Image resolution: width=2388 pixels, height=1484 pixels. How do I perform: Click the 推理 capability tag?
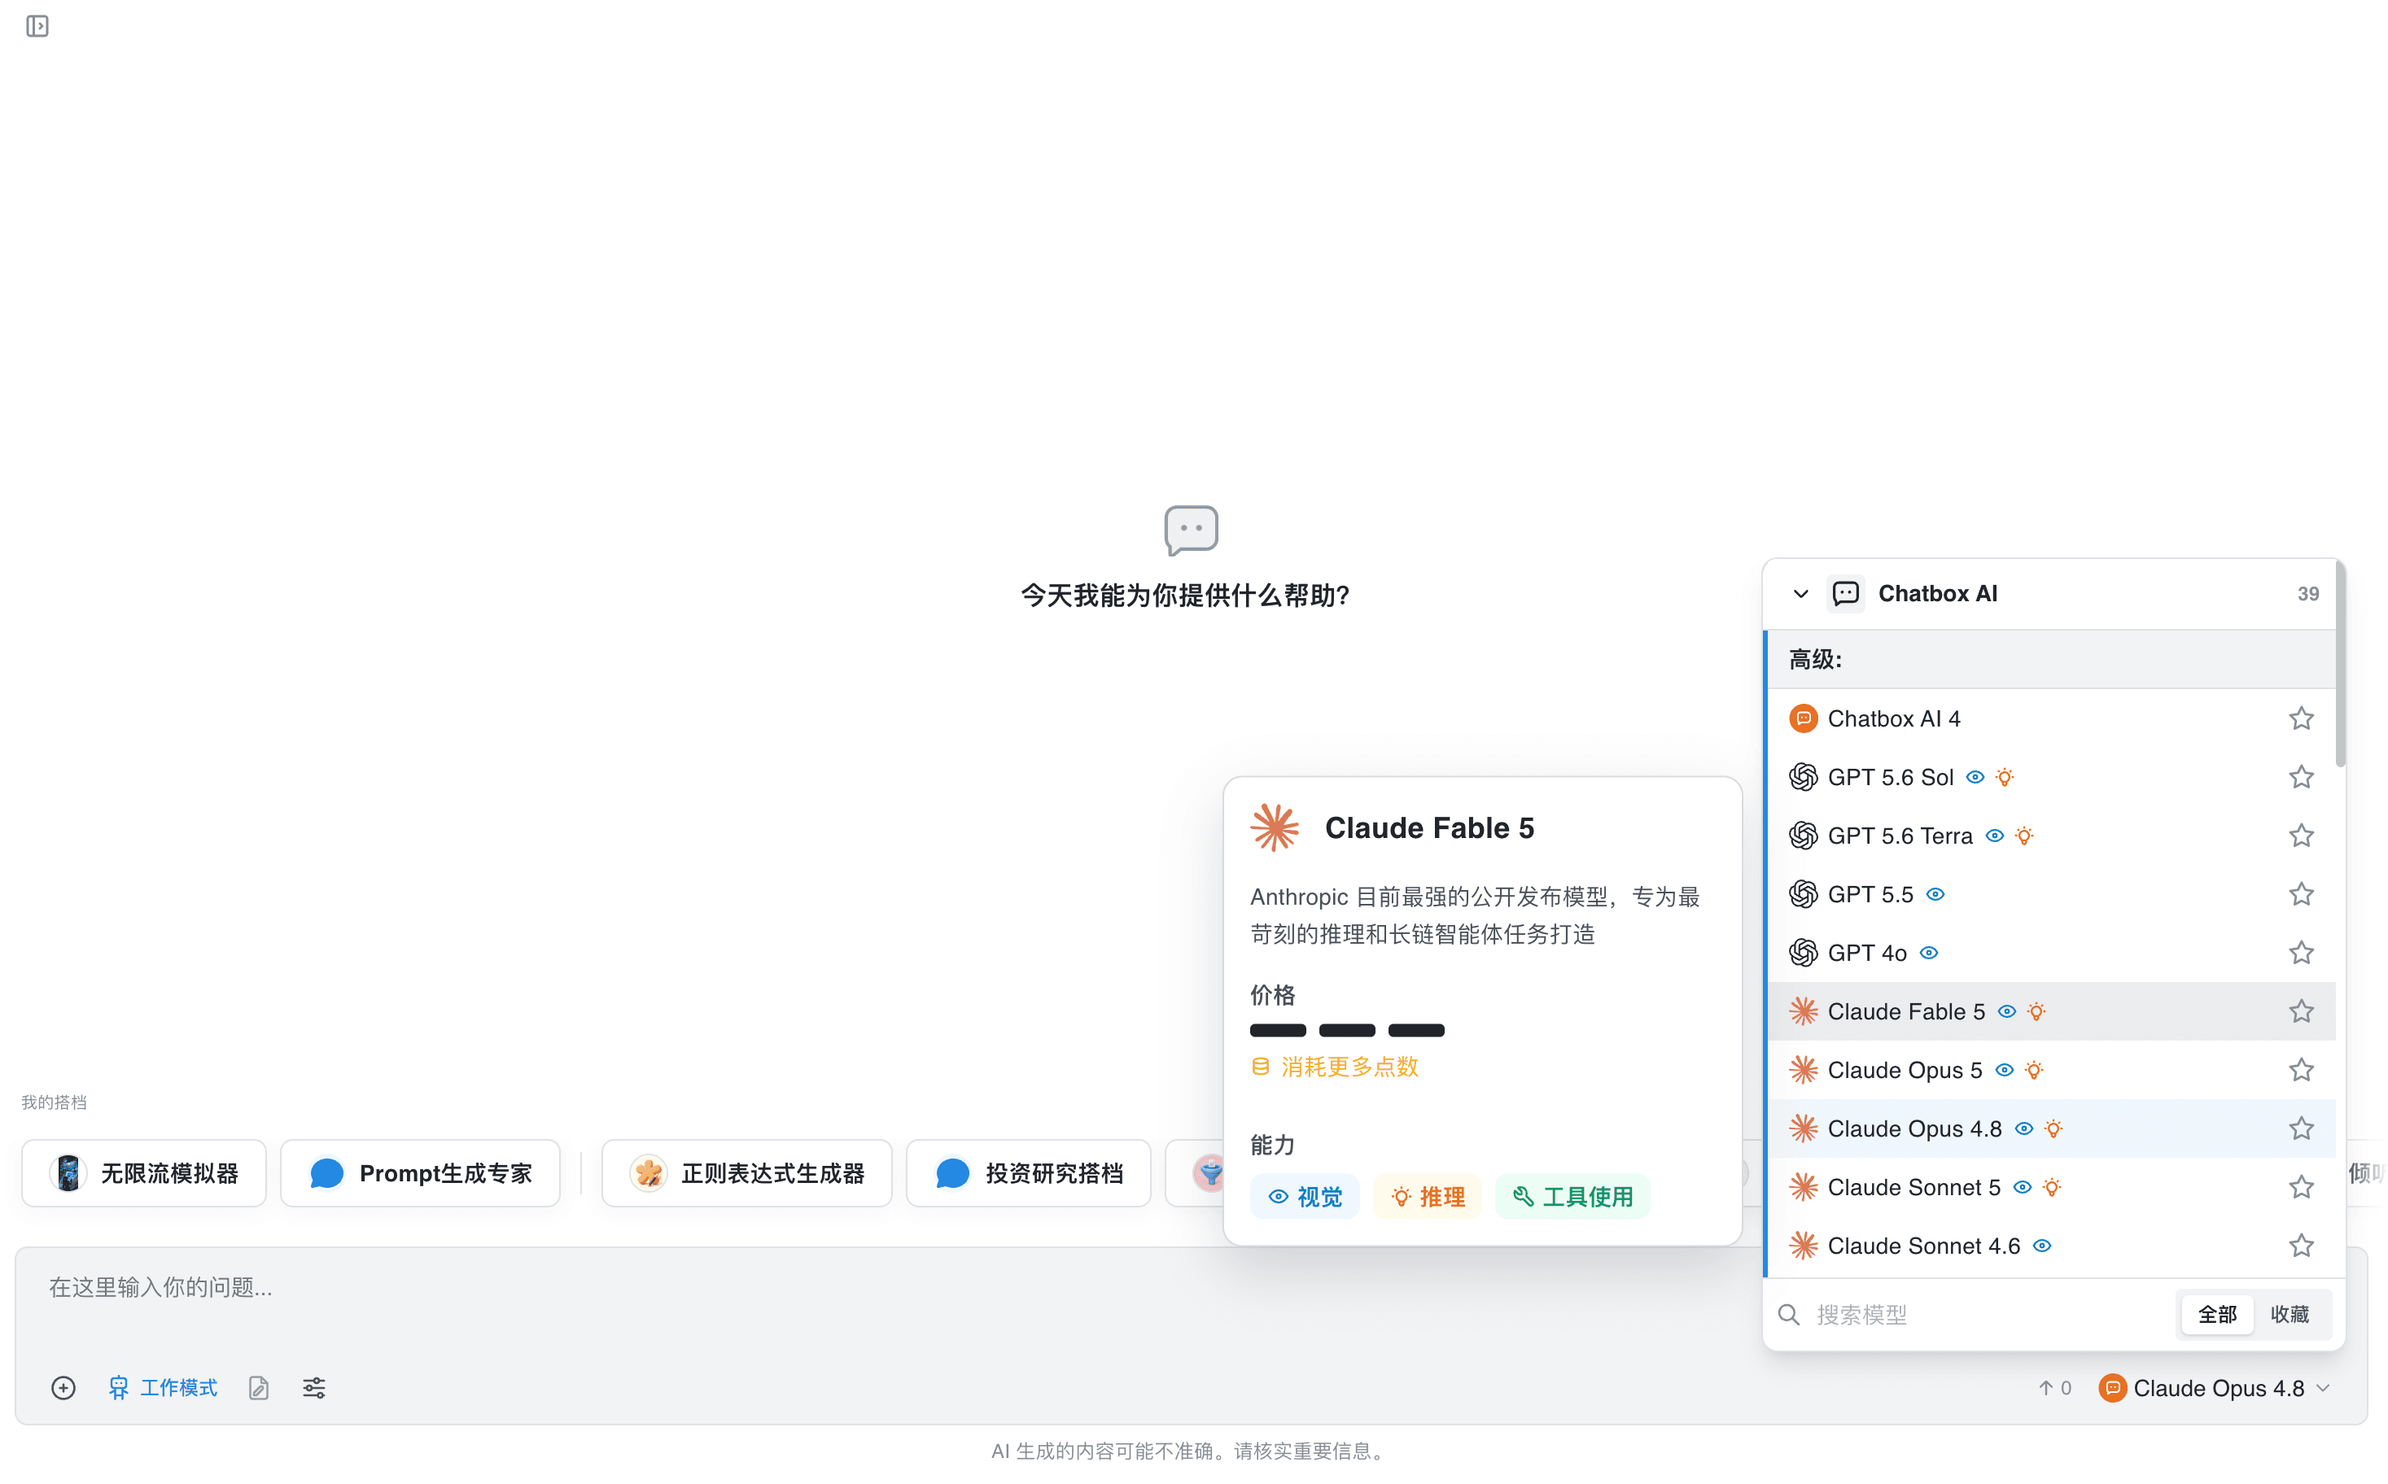(1428, 1197)
